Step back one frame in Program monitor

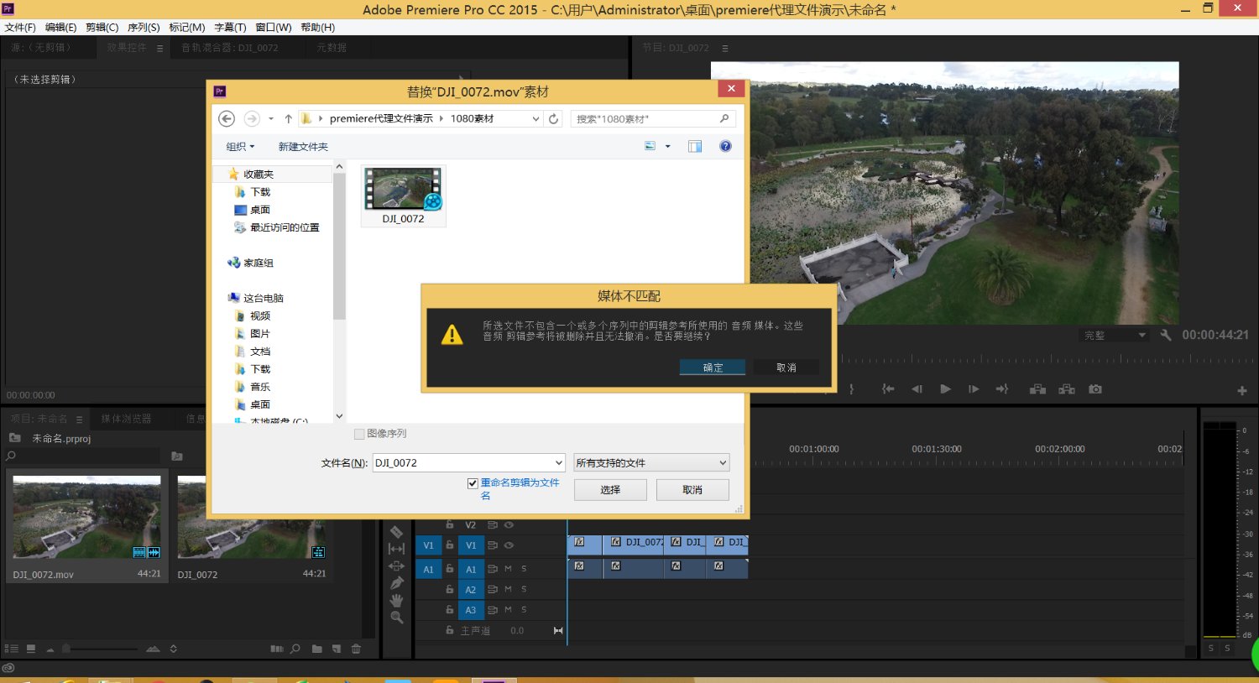[917, 389]
